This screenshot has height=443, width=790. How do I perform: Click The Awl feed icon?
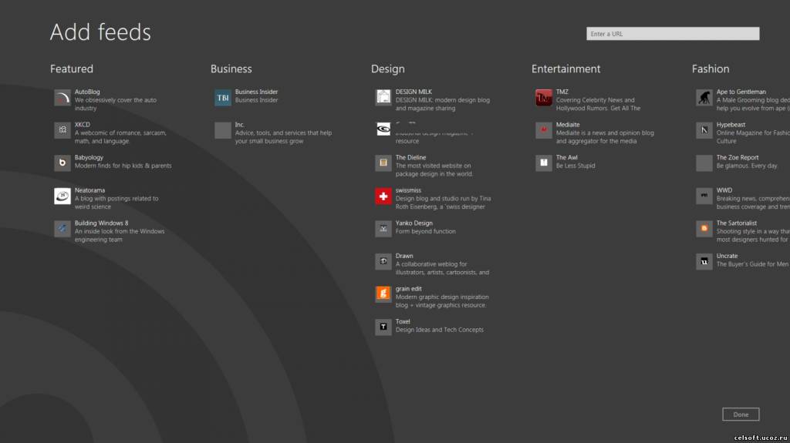pos(544,163)
